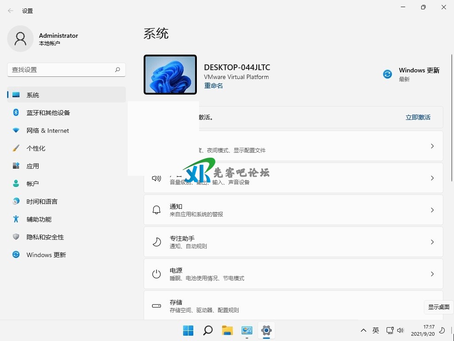Screen dimensions: 454x341
Task: Open File Explorer from the taskbar
Action: (227, 330)
